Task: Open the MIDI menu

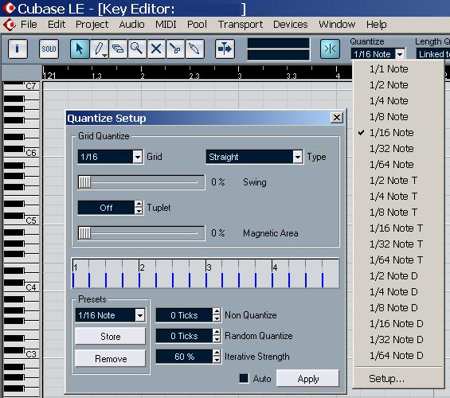Action: [x=166, y=25]
